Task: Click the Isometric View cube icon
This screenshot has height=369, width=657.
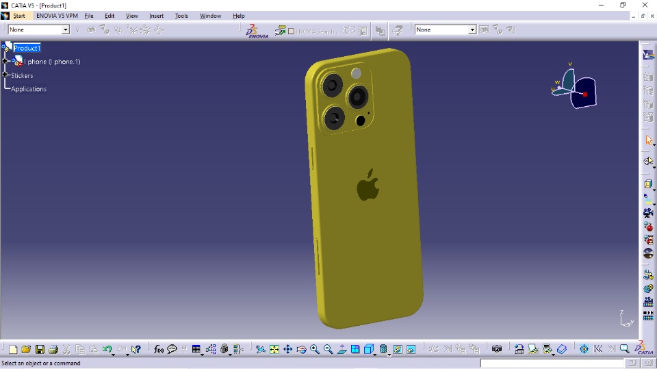Action: [368, 349]
